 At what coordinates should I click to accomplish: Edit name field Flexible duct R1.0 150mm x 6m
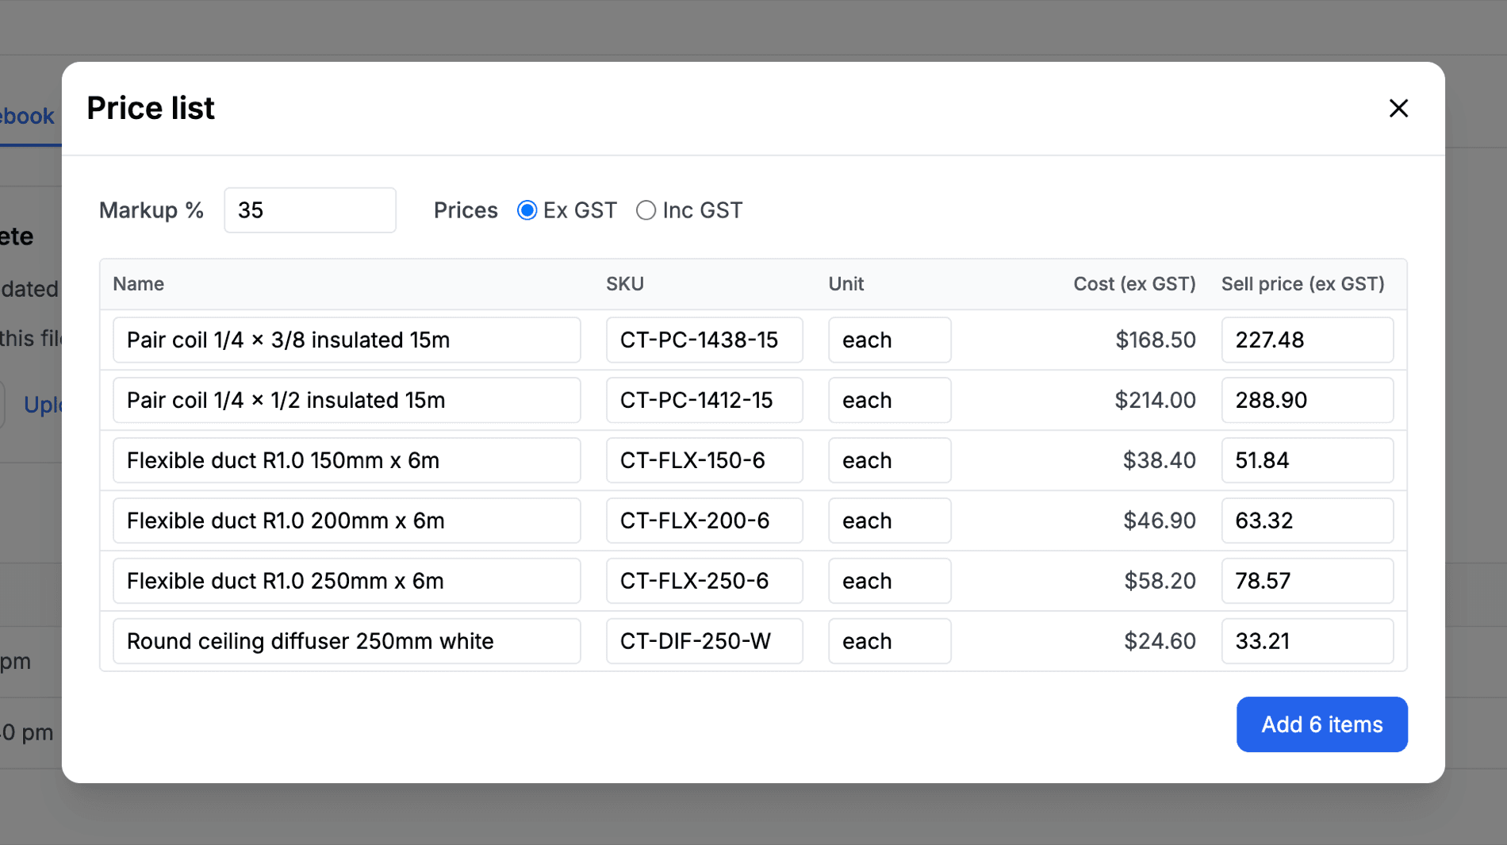tap(347, 460)
